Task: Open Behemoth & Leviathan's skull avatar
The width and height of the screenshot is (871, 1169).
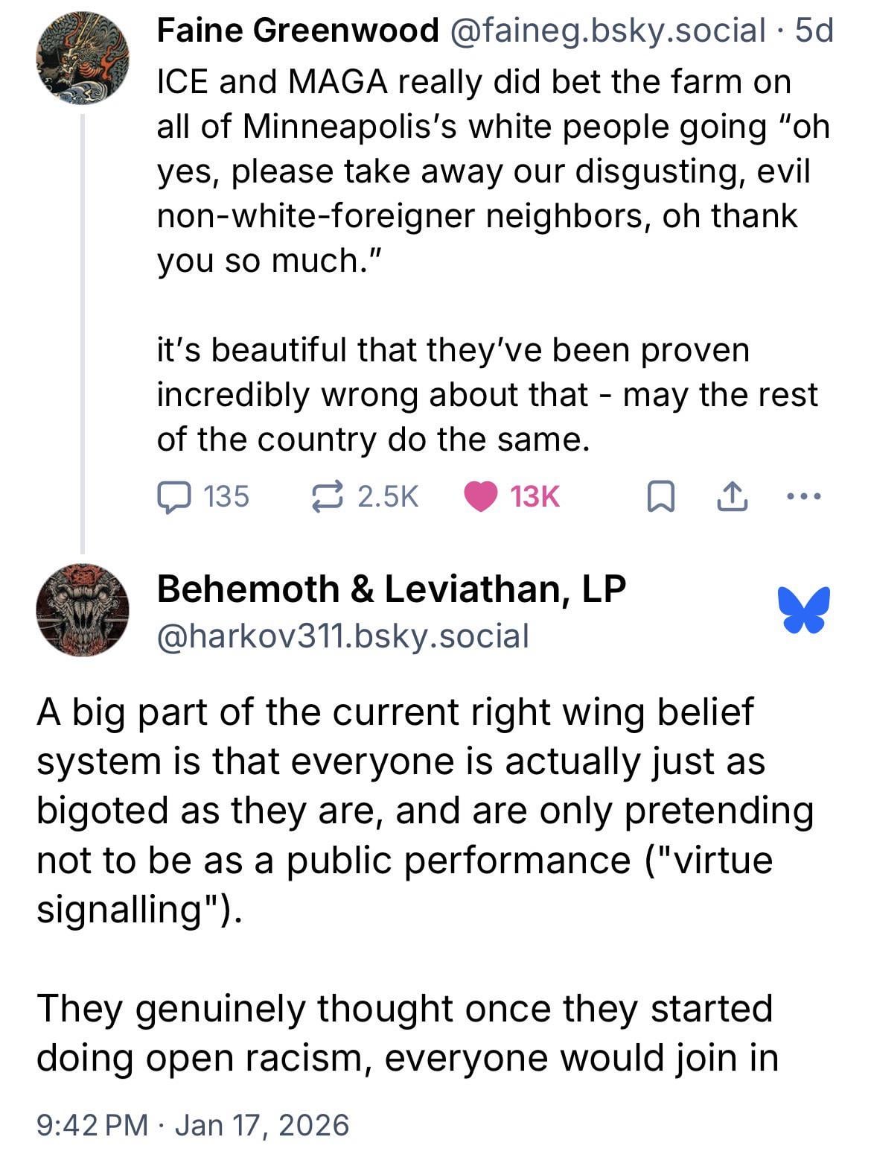Action: [x=83, y=610]
